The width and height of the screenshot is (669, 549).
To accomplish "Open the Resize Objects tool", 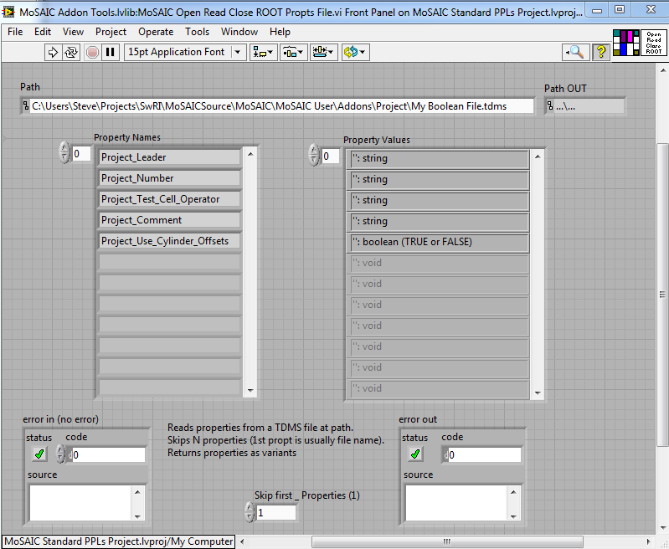I will tap(324, 52).
